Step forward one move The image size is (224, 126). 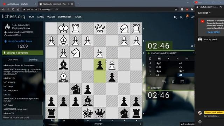tap(177, 58)
